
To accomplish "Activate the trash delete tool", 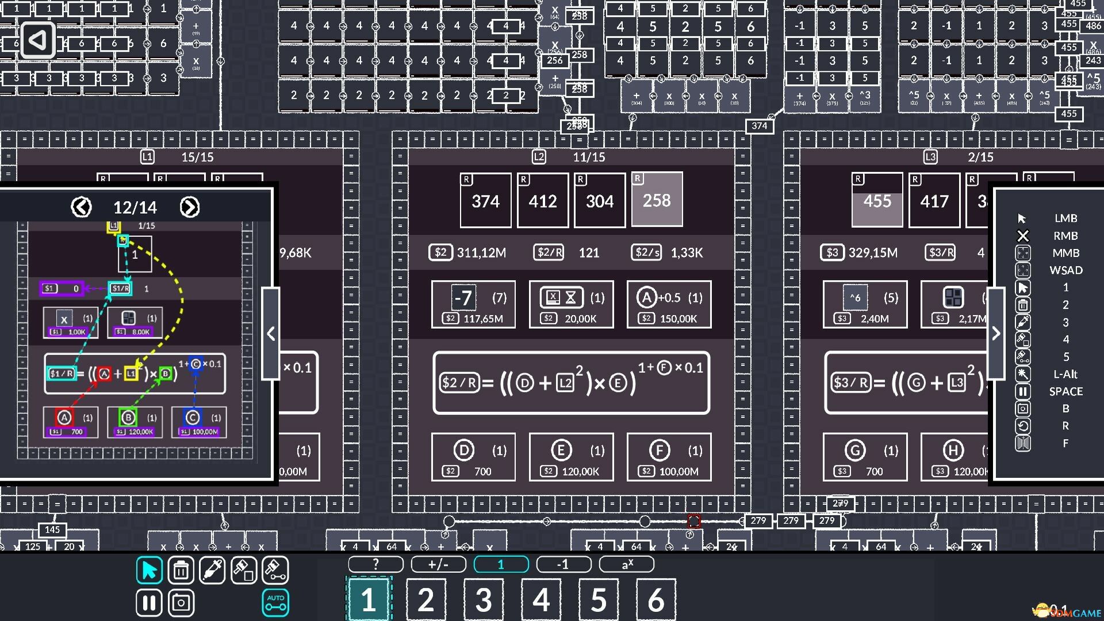I will point(180,570).
